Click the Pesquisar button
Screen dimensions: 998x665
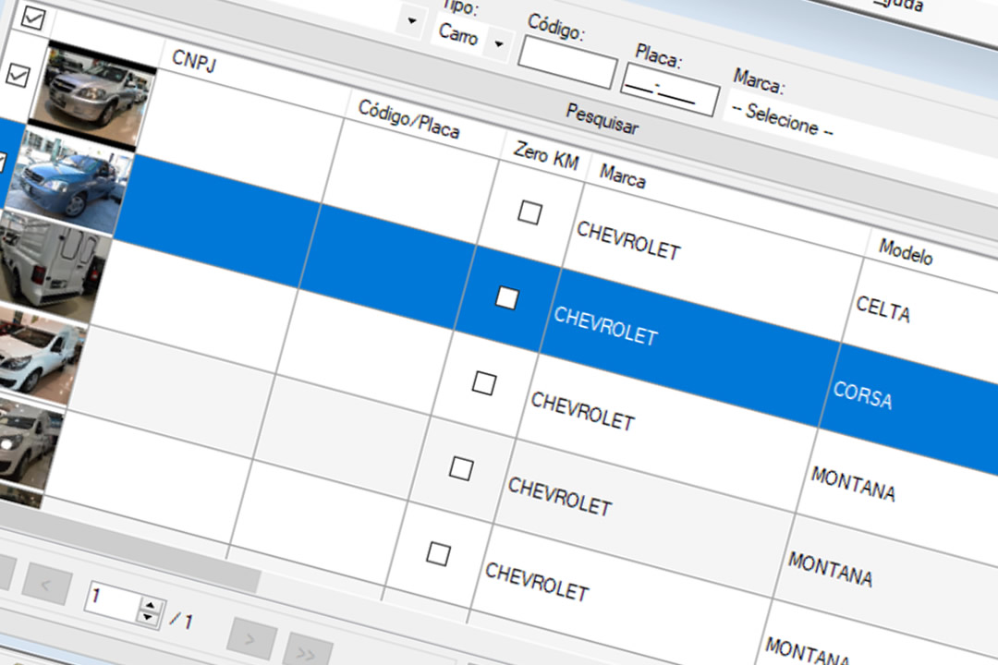[x=602, y=118]
